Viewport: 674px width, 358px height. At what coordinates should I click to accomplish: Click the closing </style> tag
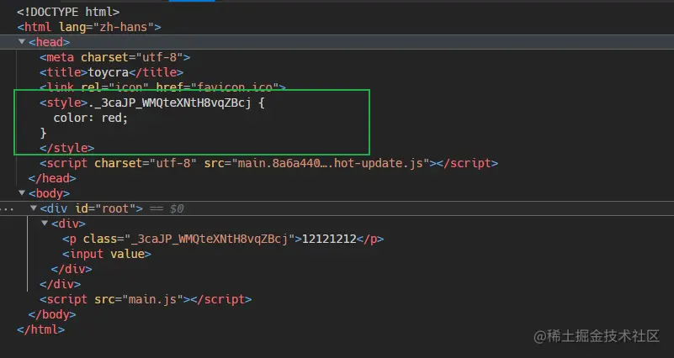[x=66, y=148]
